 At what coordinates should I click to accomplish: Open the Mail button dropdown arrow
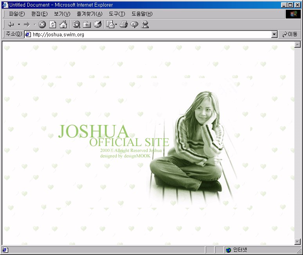116,25
